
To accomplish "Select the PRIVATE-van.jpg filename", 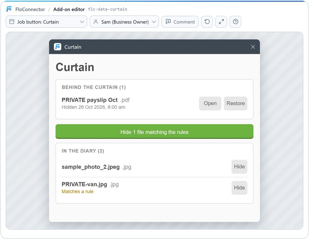I will point(84,184).
